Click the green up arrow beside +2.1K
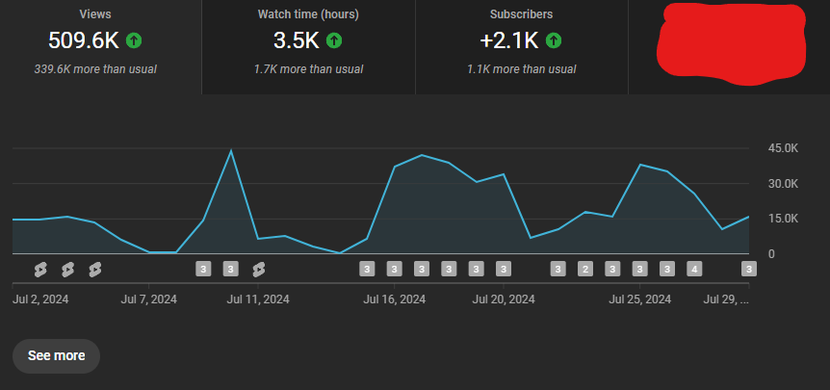 coord(554,40)
